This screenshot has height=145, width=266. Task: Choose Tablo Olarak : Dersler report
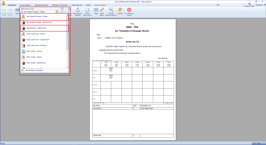[44, 51]
